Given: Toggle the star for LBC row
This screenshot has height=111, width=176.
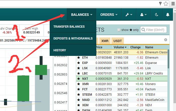Looking at the screenshot, I should pos(79,73).
